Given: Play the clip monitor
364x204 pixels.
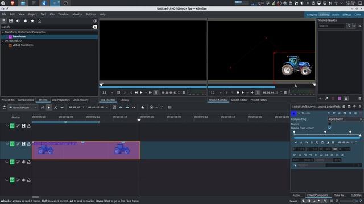Looking at the screenshot, I should click(x=141, y=92).
